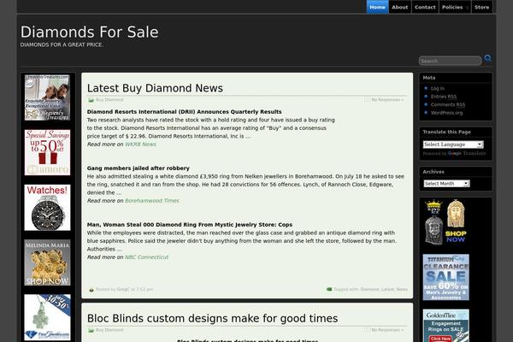Open the Select Month archives dropdown
This screenshot has height=342, width=513.
click(x=446, y=184)
